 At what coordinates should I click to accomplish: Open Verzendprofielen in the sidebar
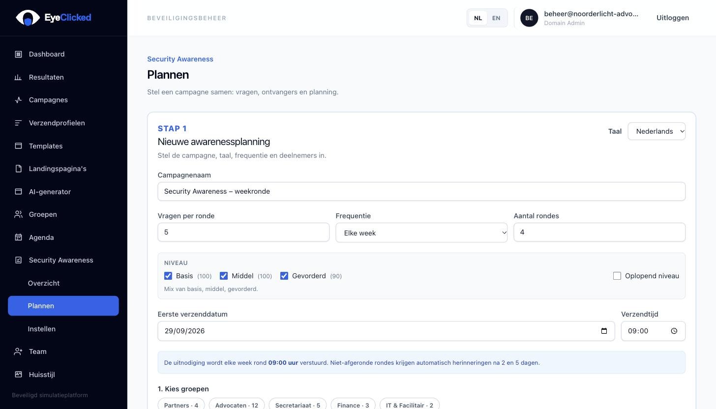tap(63, 123)
